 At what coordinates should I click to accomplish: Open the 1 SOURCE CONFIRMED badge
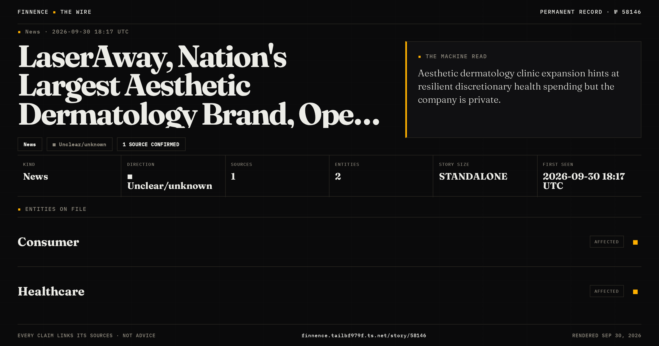coord(151,144)
